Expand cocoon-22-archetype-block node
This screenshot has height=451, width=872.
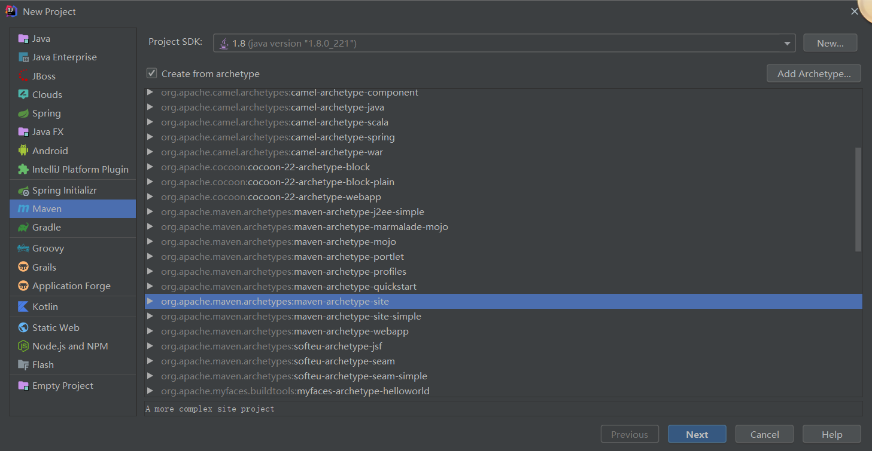tap(150, 167)
